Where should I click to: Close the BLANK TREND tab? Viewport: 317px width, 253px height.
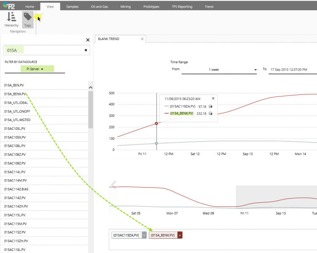[142, 39]
